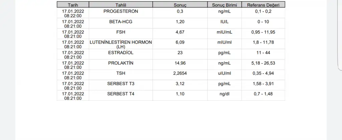Select the BETA-HCG test name

(121, 22)
